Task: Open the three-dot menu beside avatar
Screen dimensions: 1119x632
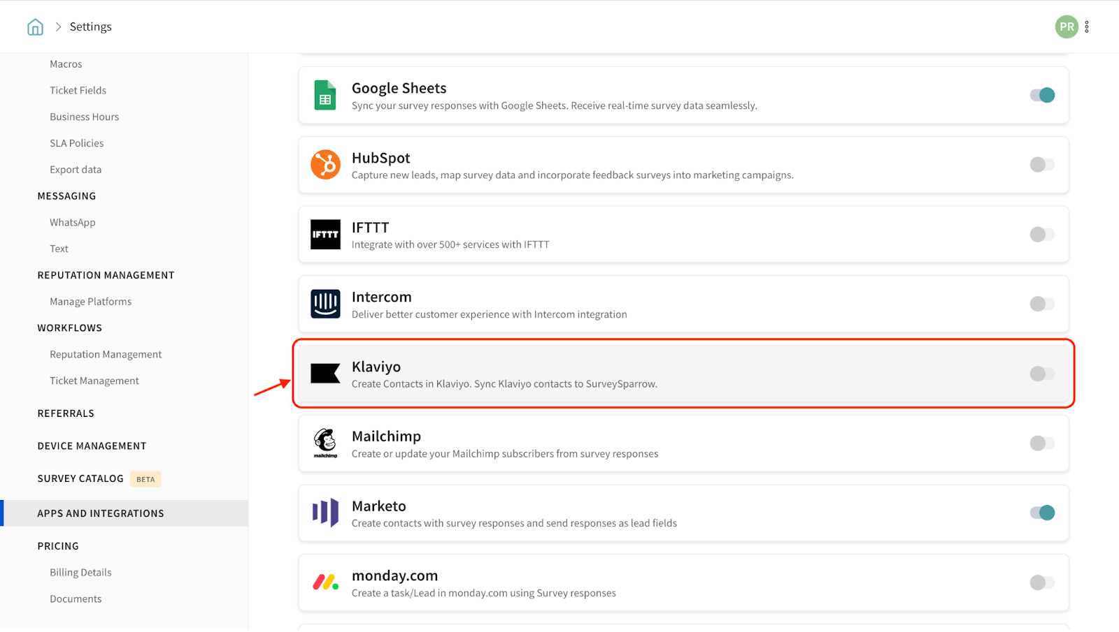Action: point(1087,27)
